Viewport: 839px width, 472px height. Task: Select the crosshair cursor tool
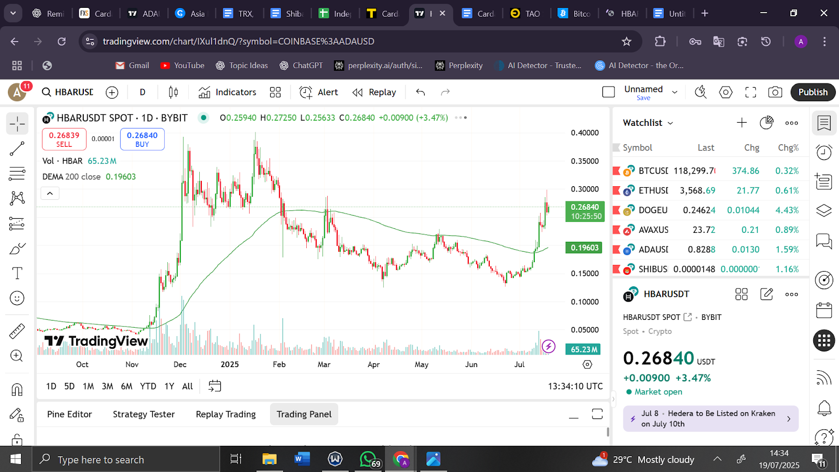[x=17, y=124]
